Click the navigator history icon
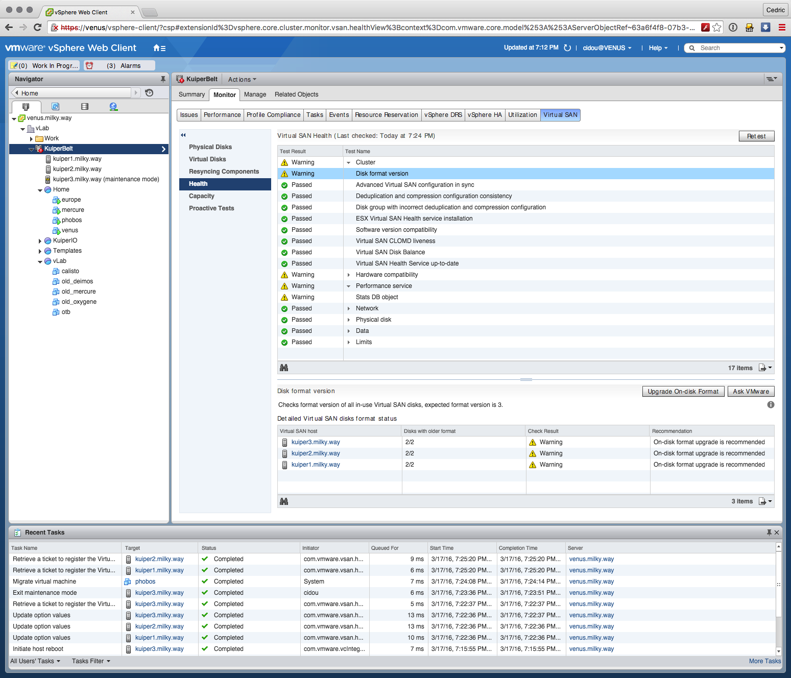791x678 pixels. coord(149,93)
